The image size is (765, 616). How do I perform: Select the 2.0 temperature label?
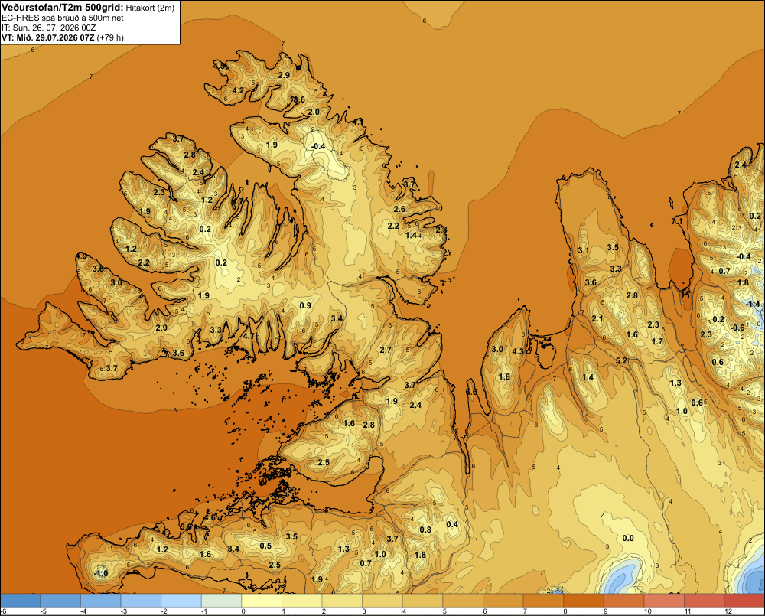(x=314, y=112)
